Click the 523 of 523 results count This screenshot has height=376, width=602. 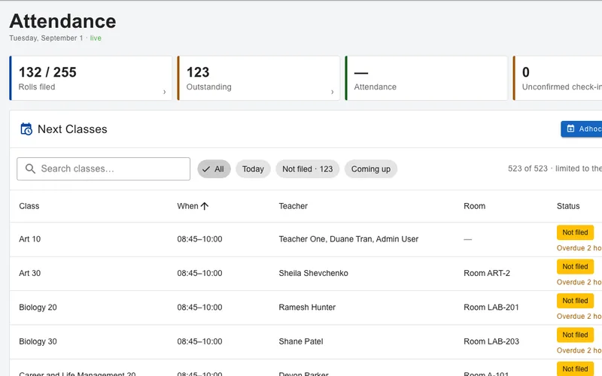click(x=528, y=168)
